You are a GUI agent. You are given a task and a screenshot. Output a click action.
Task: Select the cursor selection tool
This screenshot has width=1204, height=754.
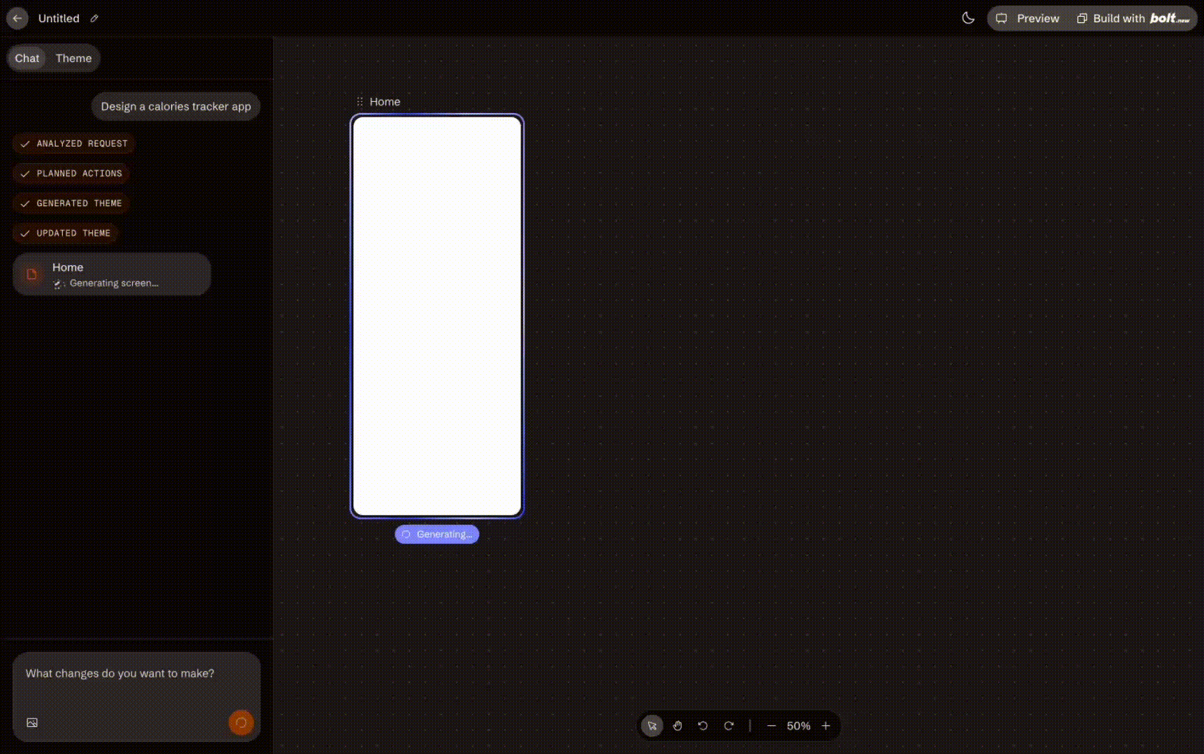652,725
